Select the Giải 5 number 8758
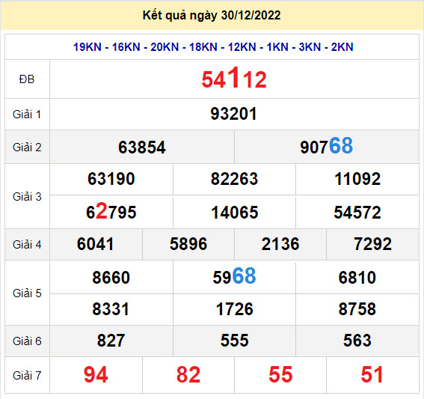 click(357, 309)
